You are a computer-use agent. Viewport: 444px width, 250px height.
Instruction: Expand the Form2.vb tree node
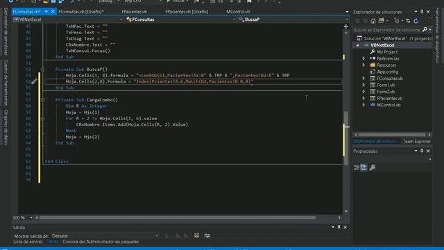pos(364,92)
